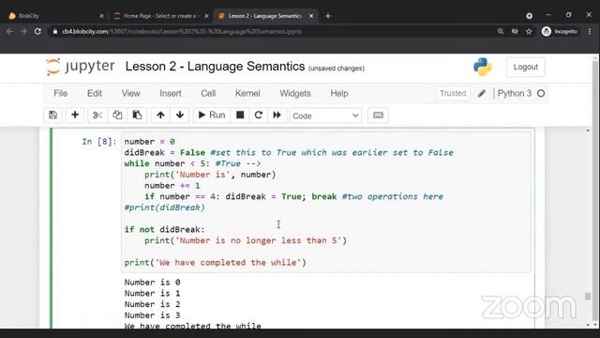Open the zoom magnifier icon in address bar

[501, 31]
